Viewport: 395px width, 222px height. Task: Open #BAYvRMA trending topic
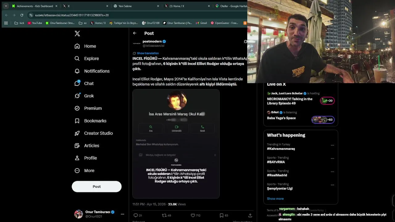click(276, 162)
